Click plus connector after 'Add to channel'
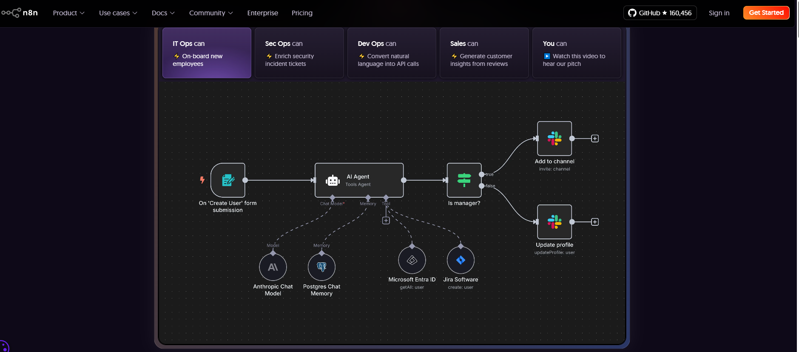This screenshot has width=799, height=352. [x=595, y=139]
